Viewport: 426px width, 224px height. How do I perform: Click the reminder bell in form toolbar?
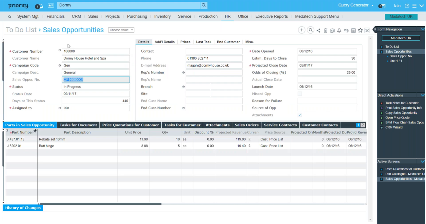click(x=339, y=31)
